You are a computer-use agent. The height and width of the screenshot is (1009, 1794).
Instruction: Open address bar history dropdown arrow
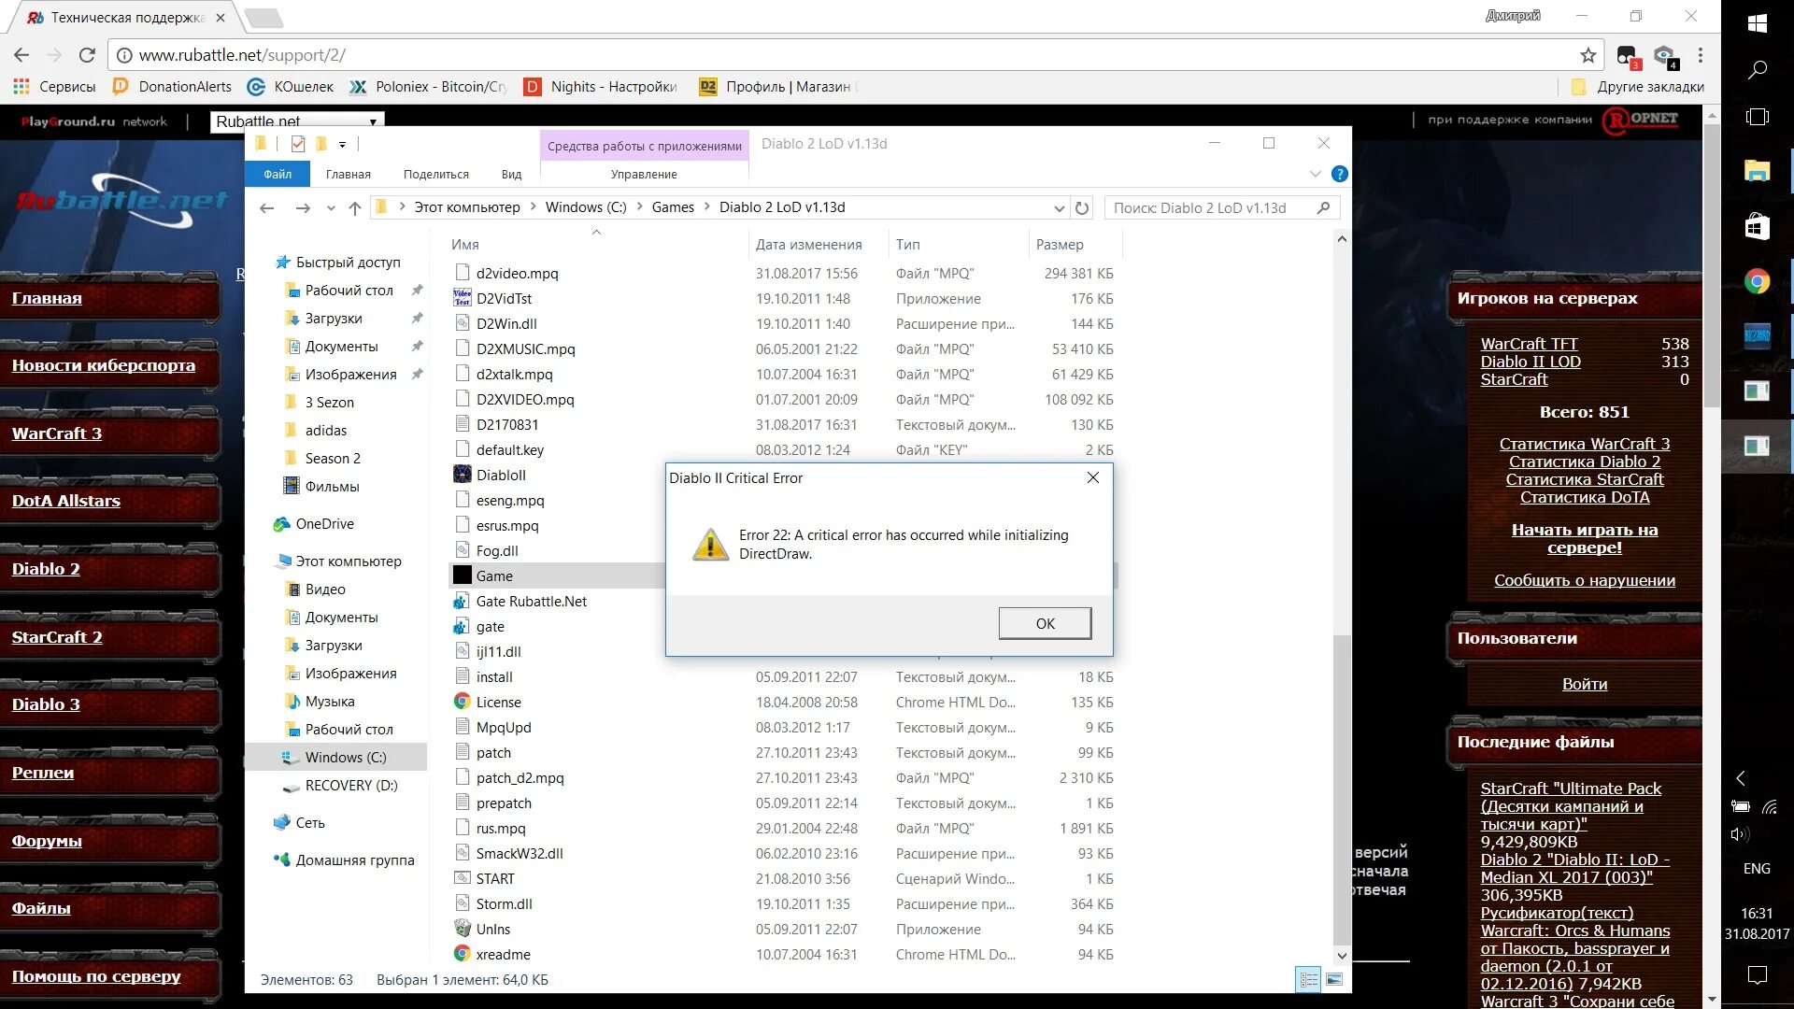click(1059, 207)
